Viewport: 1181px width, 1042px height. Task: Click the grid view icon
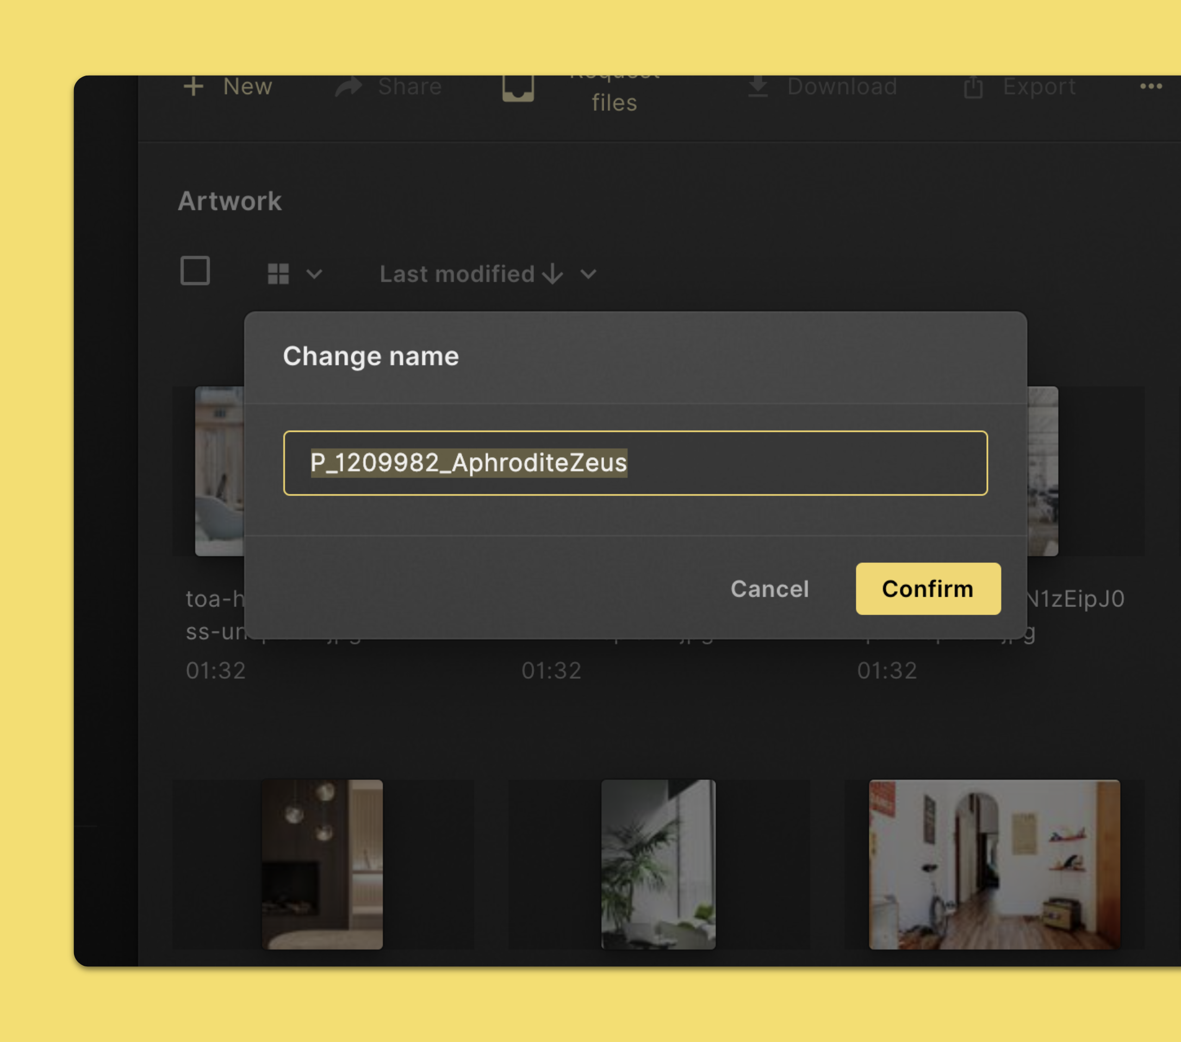(278, 274)
